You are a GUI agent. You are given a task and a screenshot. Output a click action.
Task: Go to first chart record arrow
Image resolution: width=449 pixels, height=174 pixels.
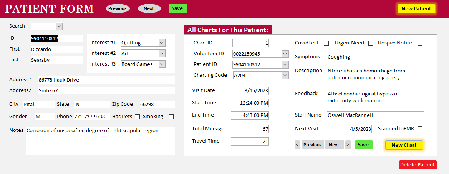(297, 145)
